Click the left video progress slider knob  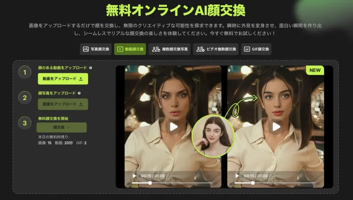click(x=150, y=182)
